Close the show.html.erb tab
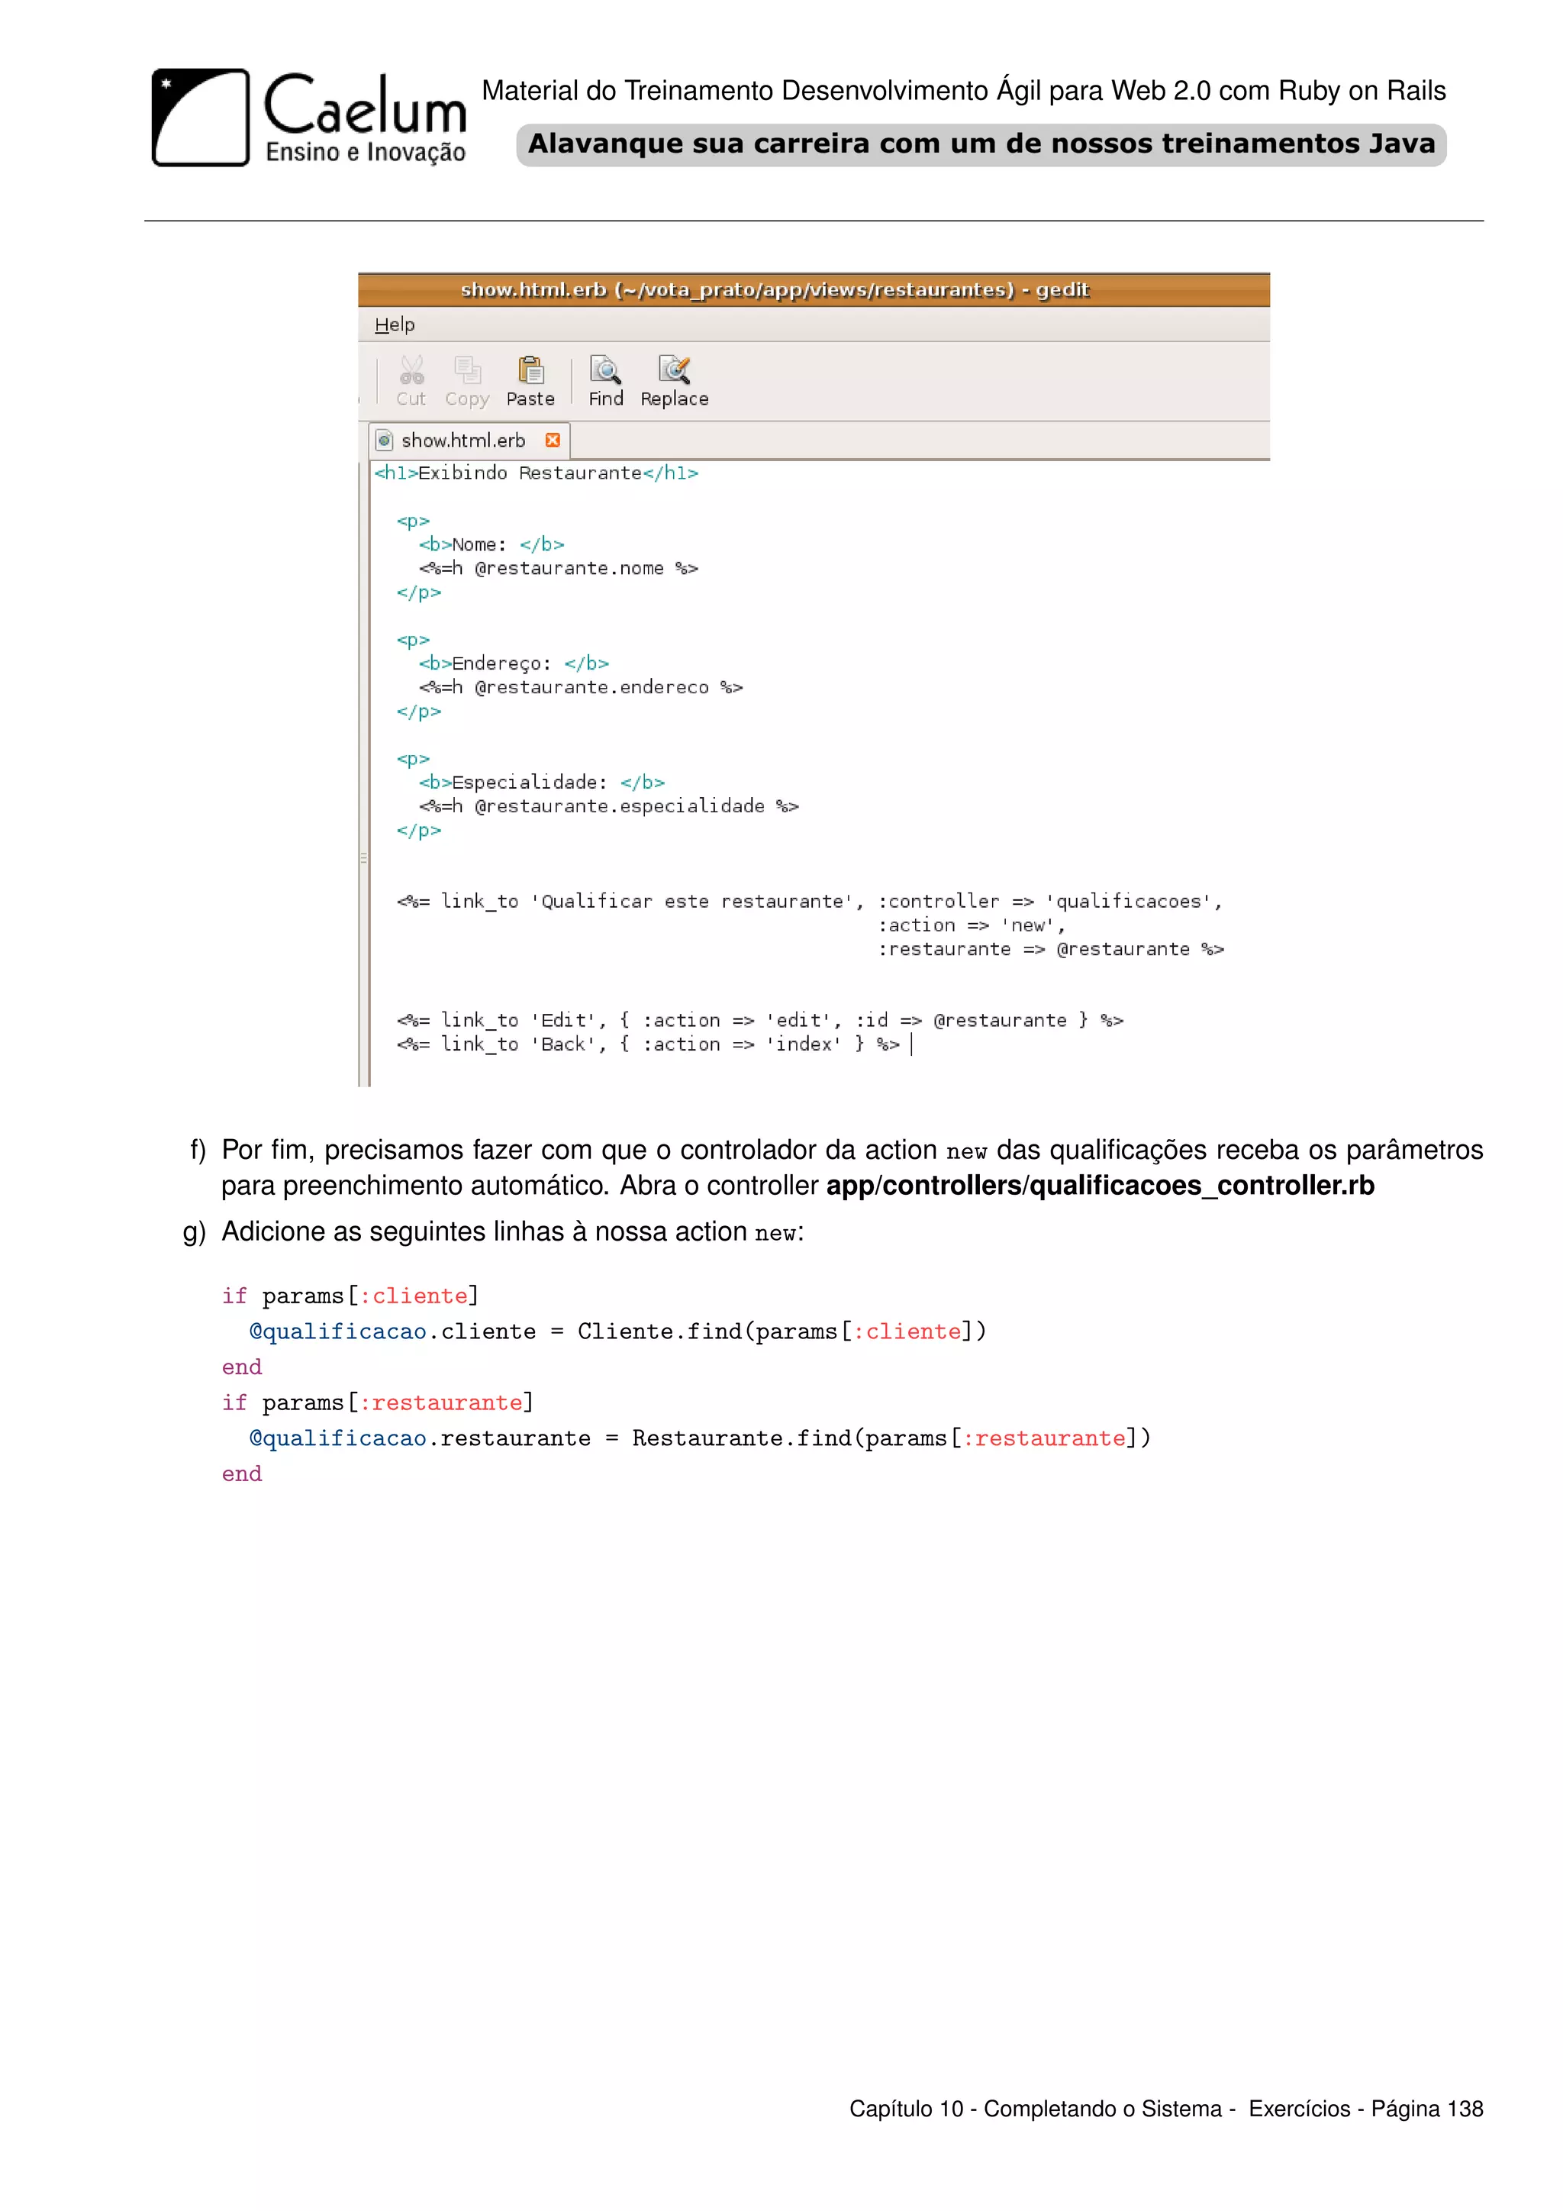1563x2211 pixels. 553,440
